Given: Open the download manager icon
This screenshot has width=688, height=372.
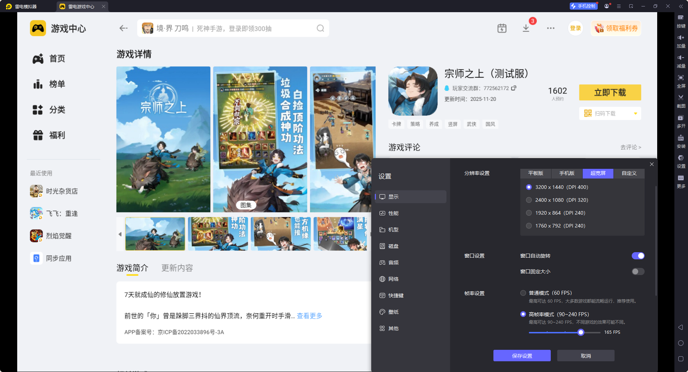Looking at the screenshot, I should [x=526, y=28].
